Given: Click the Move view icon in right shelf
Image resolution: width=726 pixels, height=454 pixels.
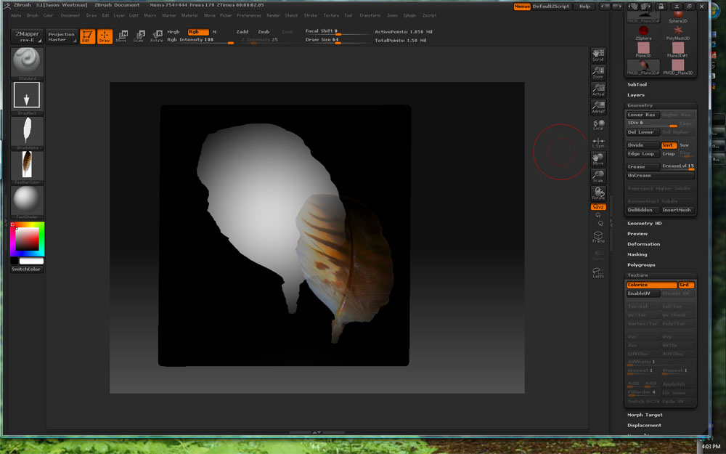Looking at the screenshot, I should pos(598,159).
